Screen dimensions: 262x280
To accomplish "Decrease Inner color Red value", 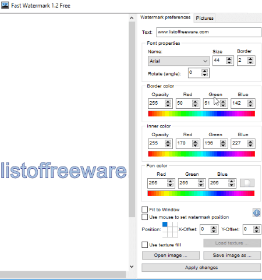I will click(195, 145).
